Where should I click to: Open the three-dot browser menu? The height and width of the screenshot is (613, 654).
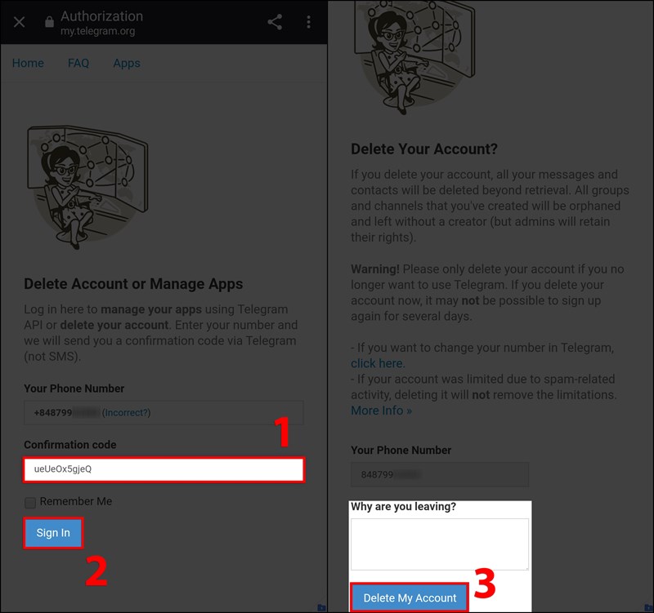[x=309, y=22]
